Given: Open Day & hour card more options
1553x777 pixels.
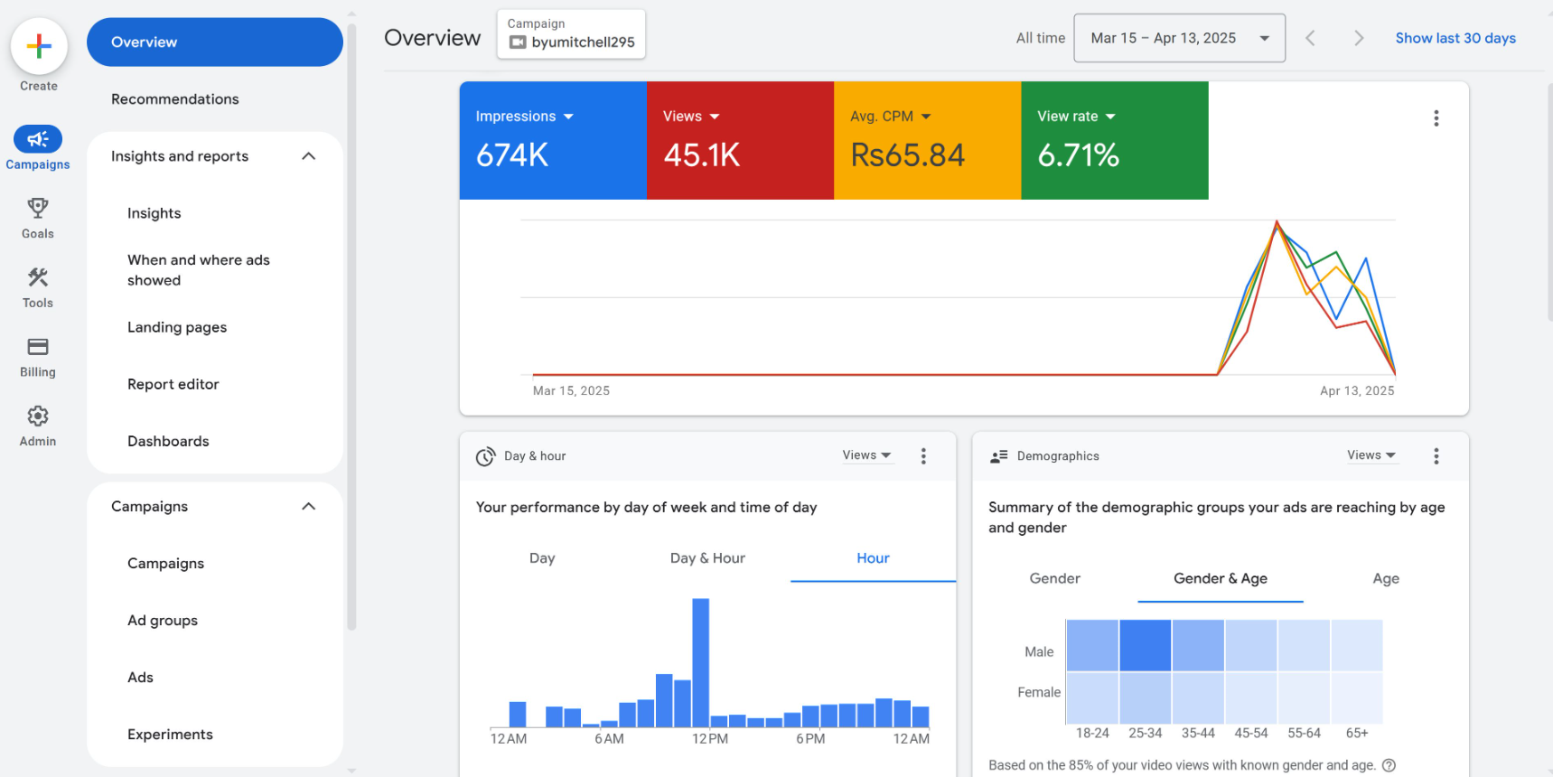Looking at the screenshot, I should (x=922, y=456).
